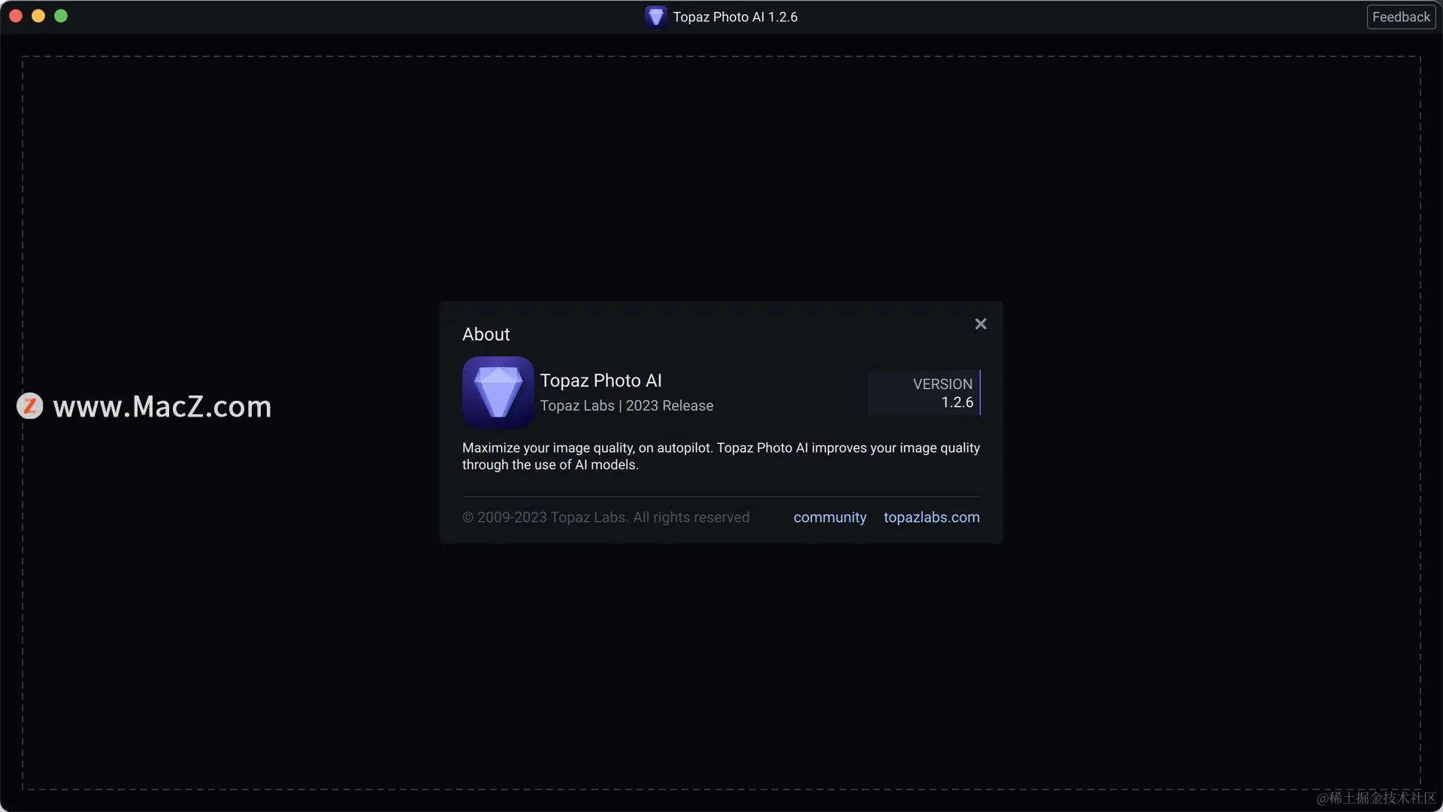This screenshot has width=1443, height=812.
Task: Click the Topaz Photo AI product name
Action: pyautogui.click(x=600, y=380)
